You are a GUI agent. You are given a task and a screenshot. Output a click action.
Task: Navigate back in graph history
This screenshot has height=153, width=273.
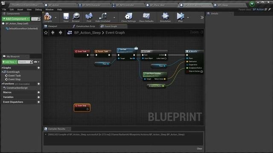click(53, 32)
